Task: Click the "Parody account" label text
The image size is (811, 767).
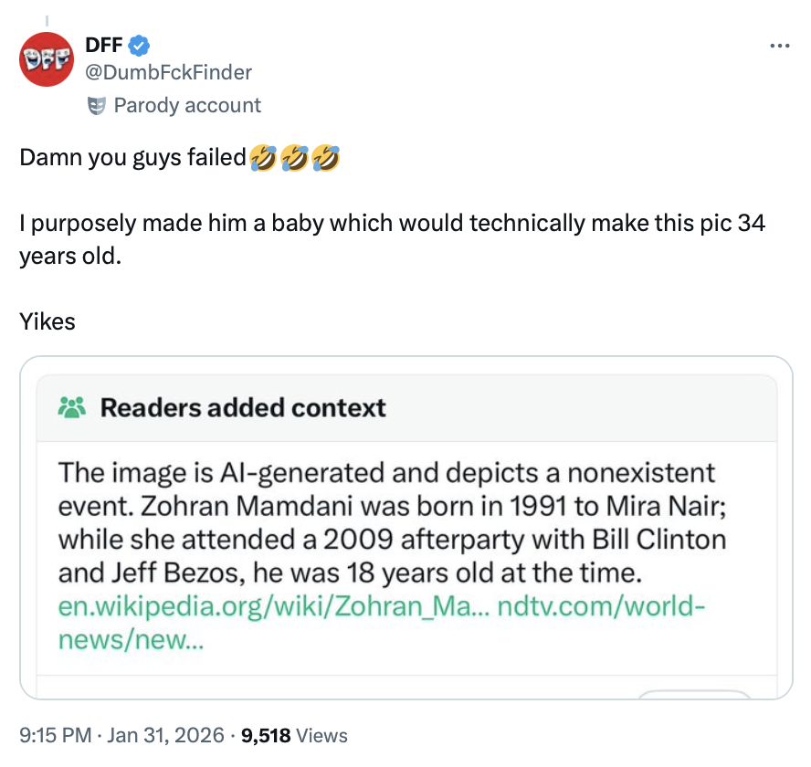Action: [x=187, y=106]
